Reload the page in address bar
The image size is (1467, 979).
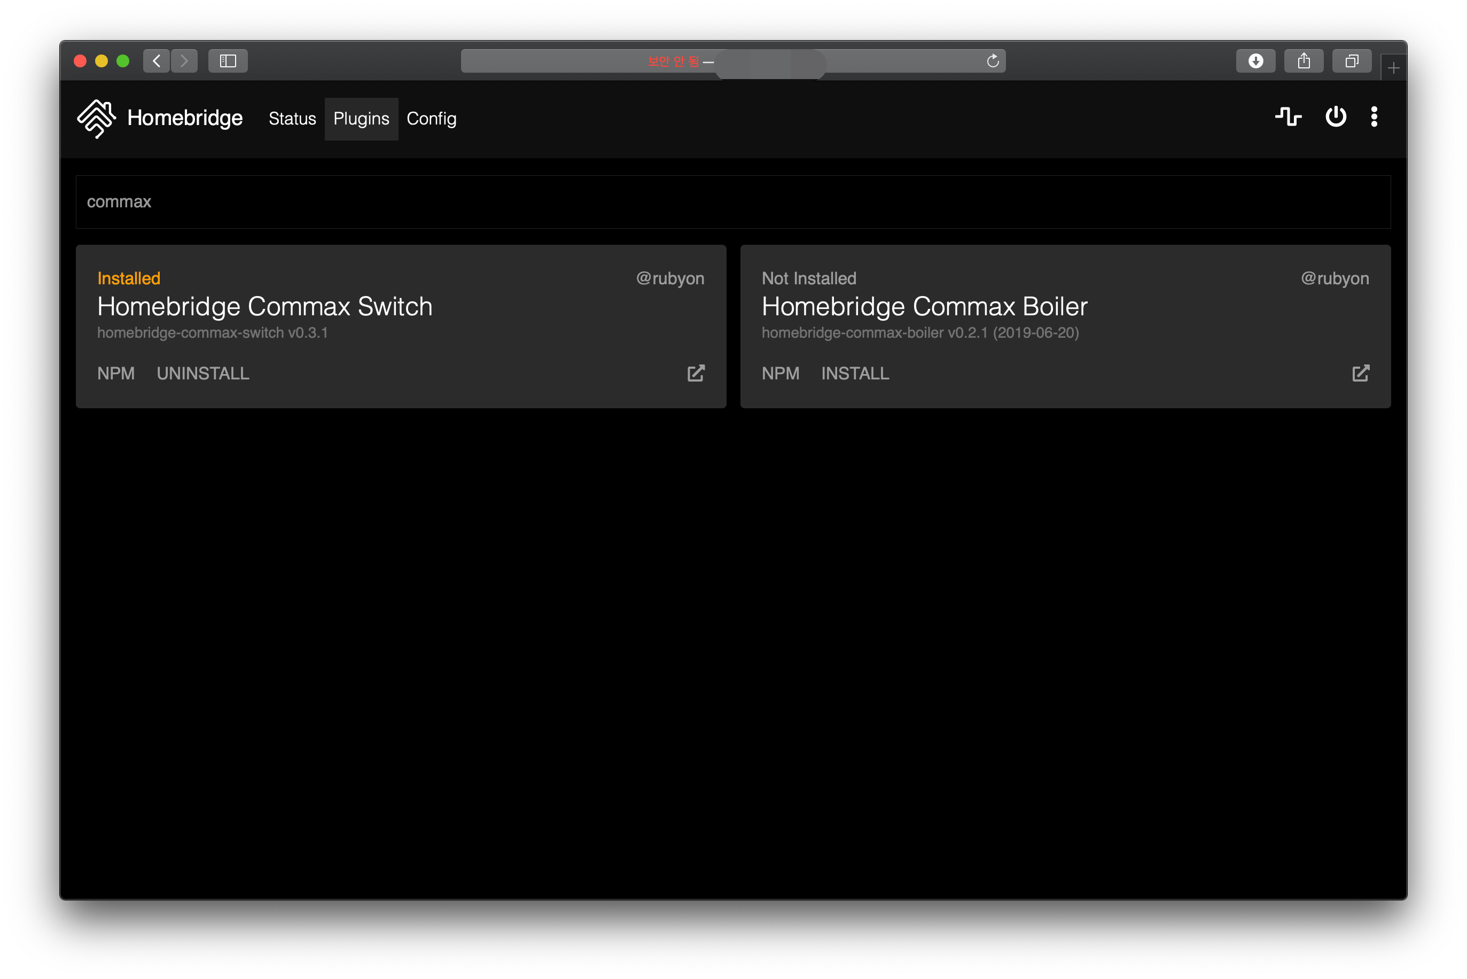pos(993,61)
